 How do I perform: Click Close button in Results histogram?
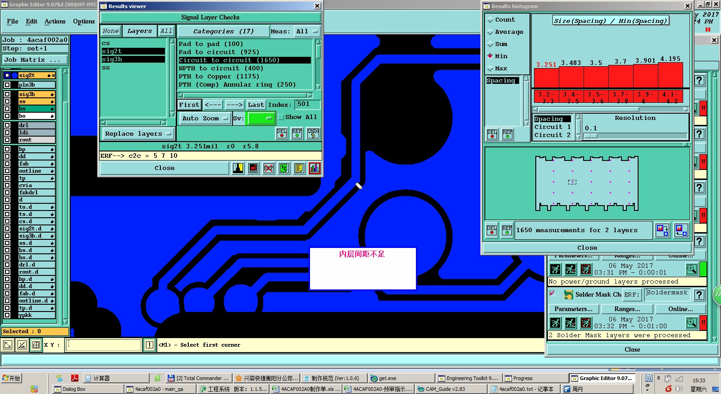tap(587, 248)
